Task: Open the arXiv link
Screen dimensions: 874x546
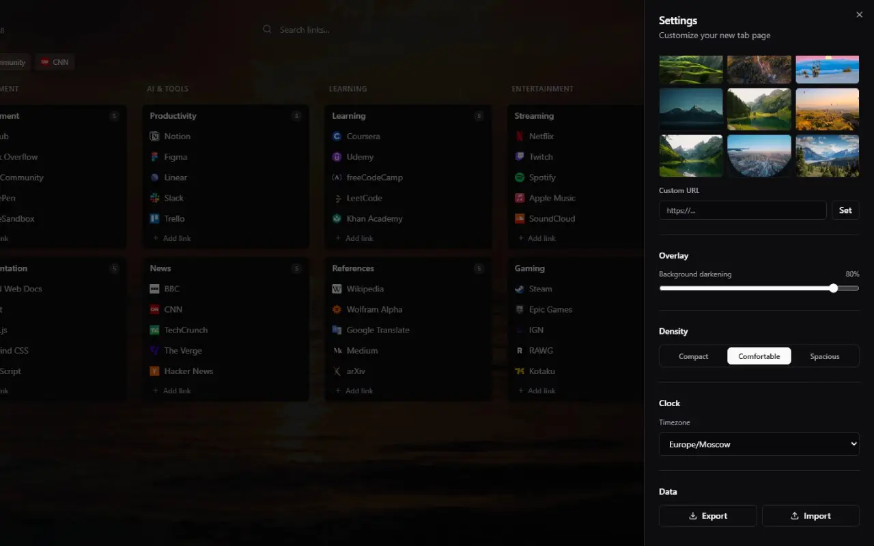Action: 354,371
